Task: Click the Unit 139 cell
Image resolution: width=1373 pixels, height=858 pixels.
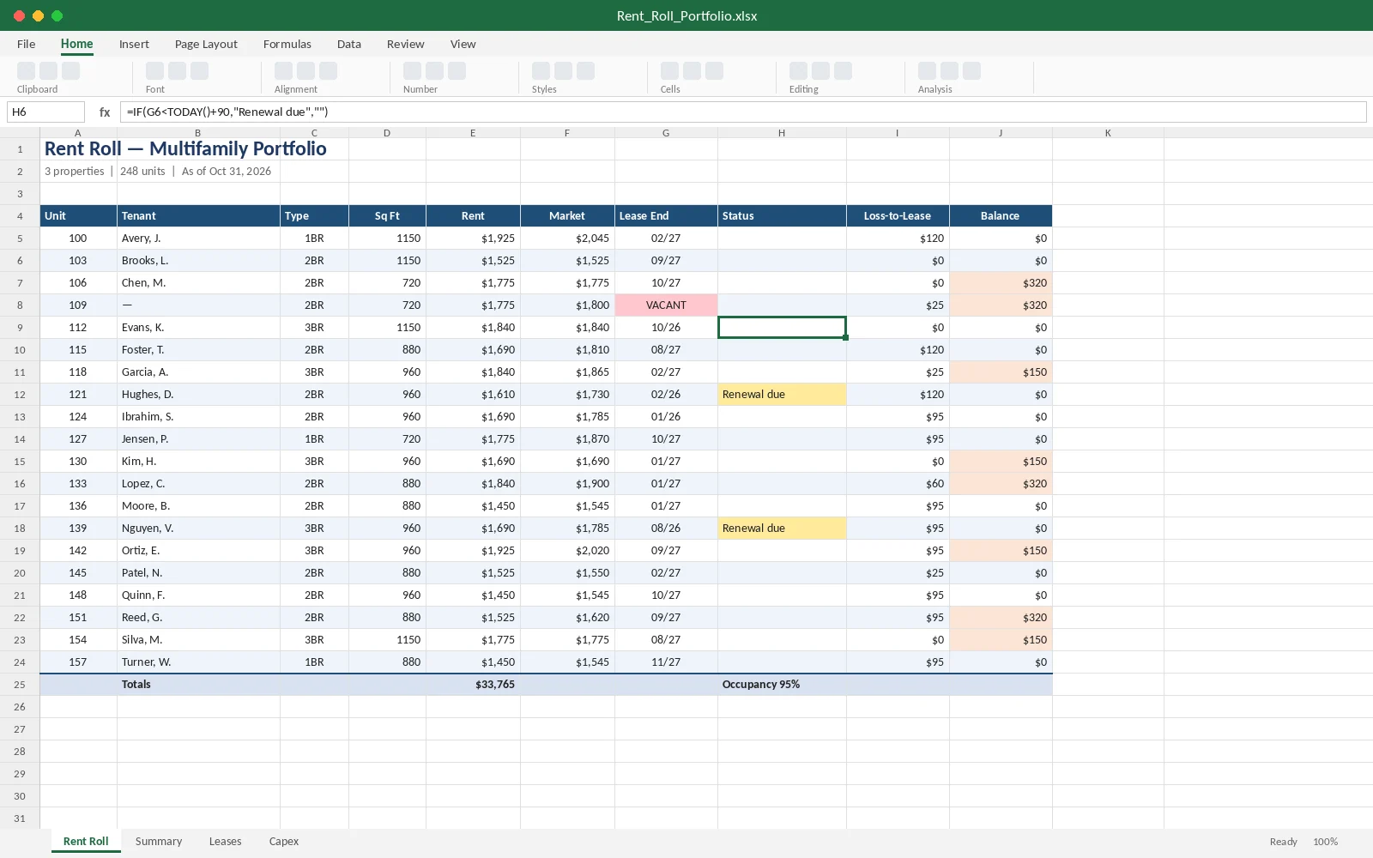Action: click(x=78, y=529)
